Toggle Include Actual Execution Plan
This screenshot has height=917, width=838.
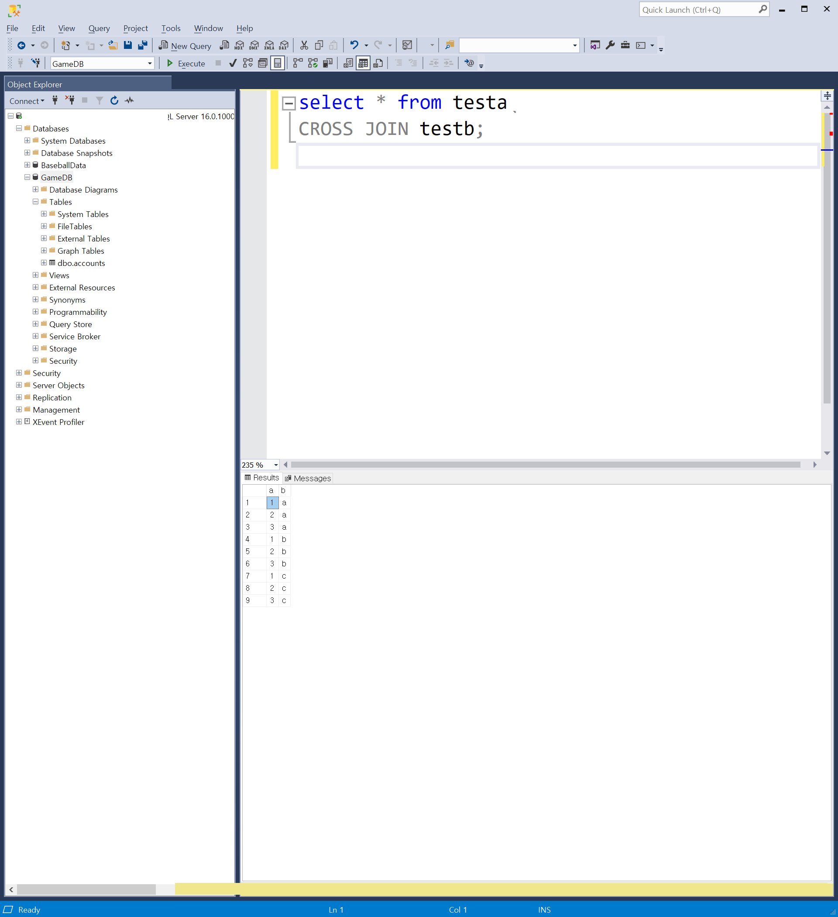pos(298,63)
